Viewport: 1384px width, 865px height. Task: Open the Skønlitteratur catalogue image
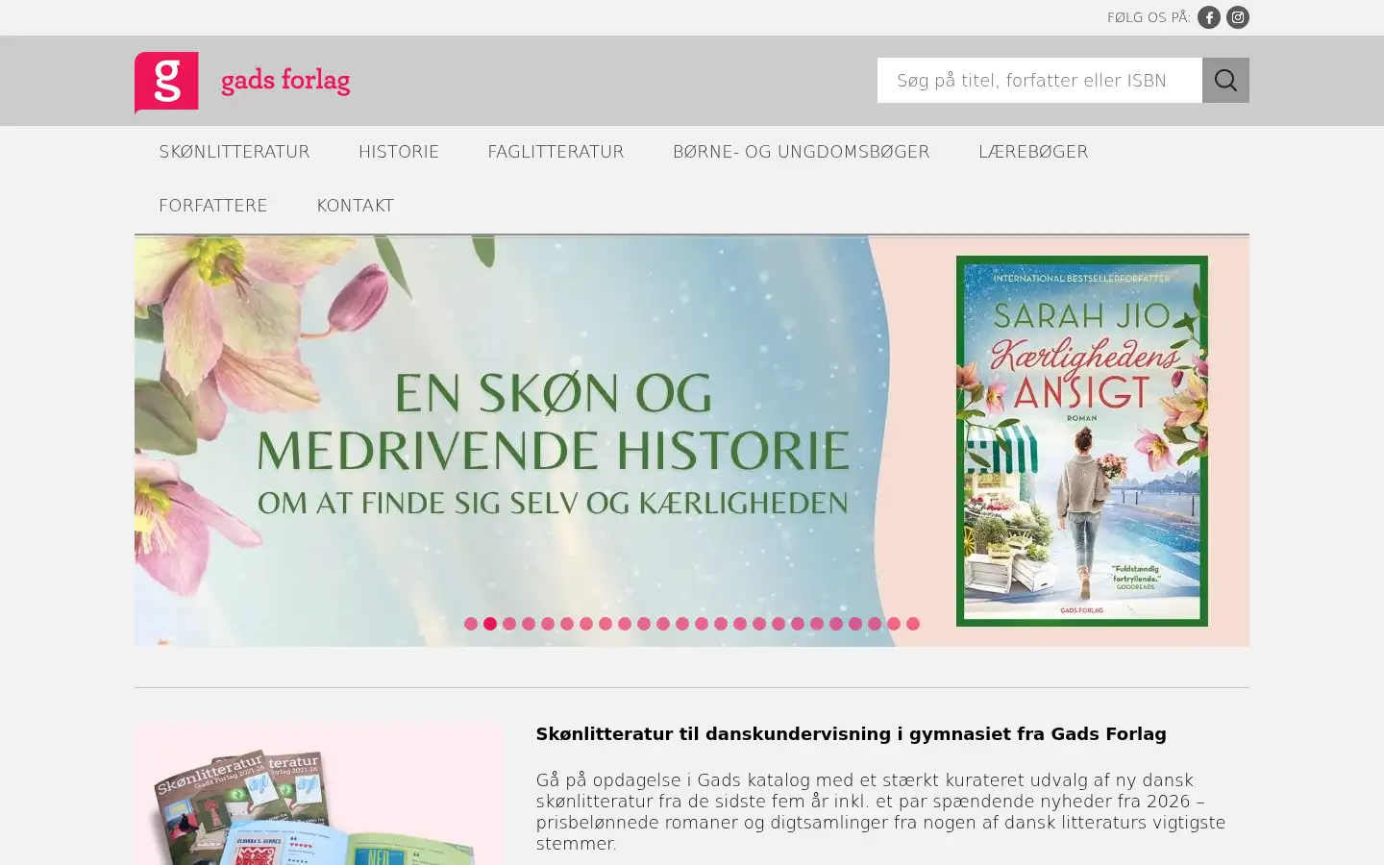[319, 794]
